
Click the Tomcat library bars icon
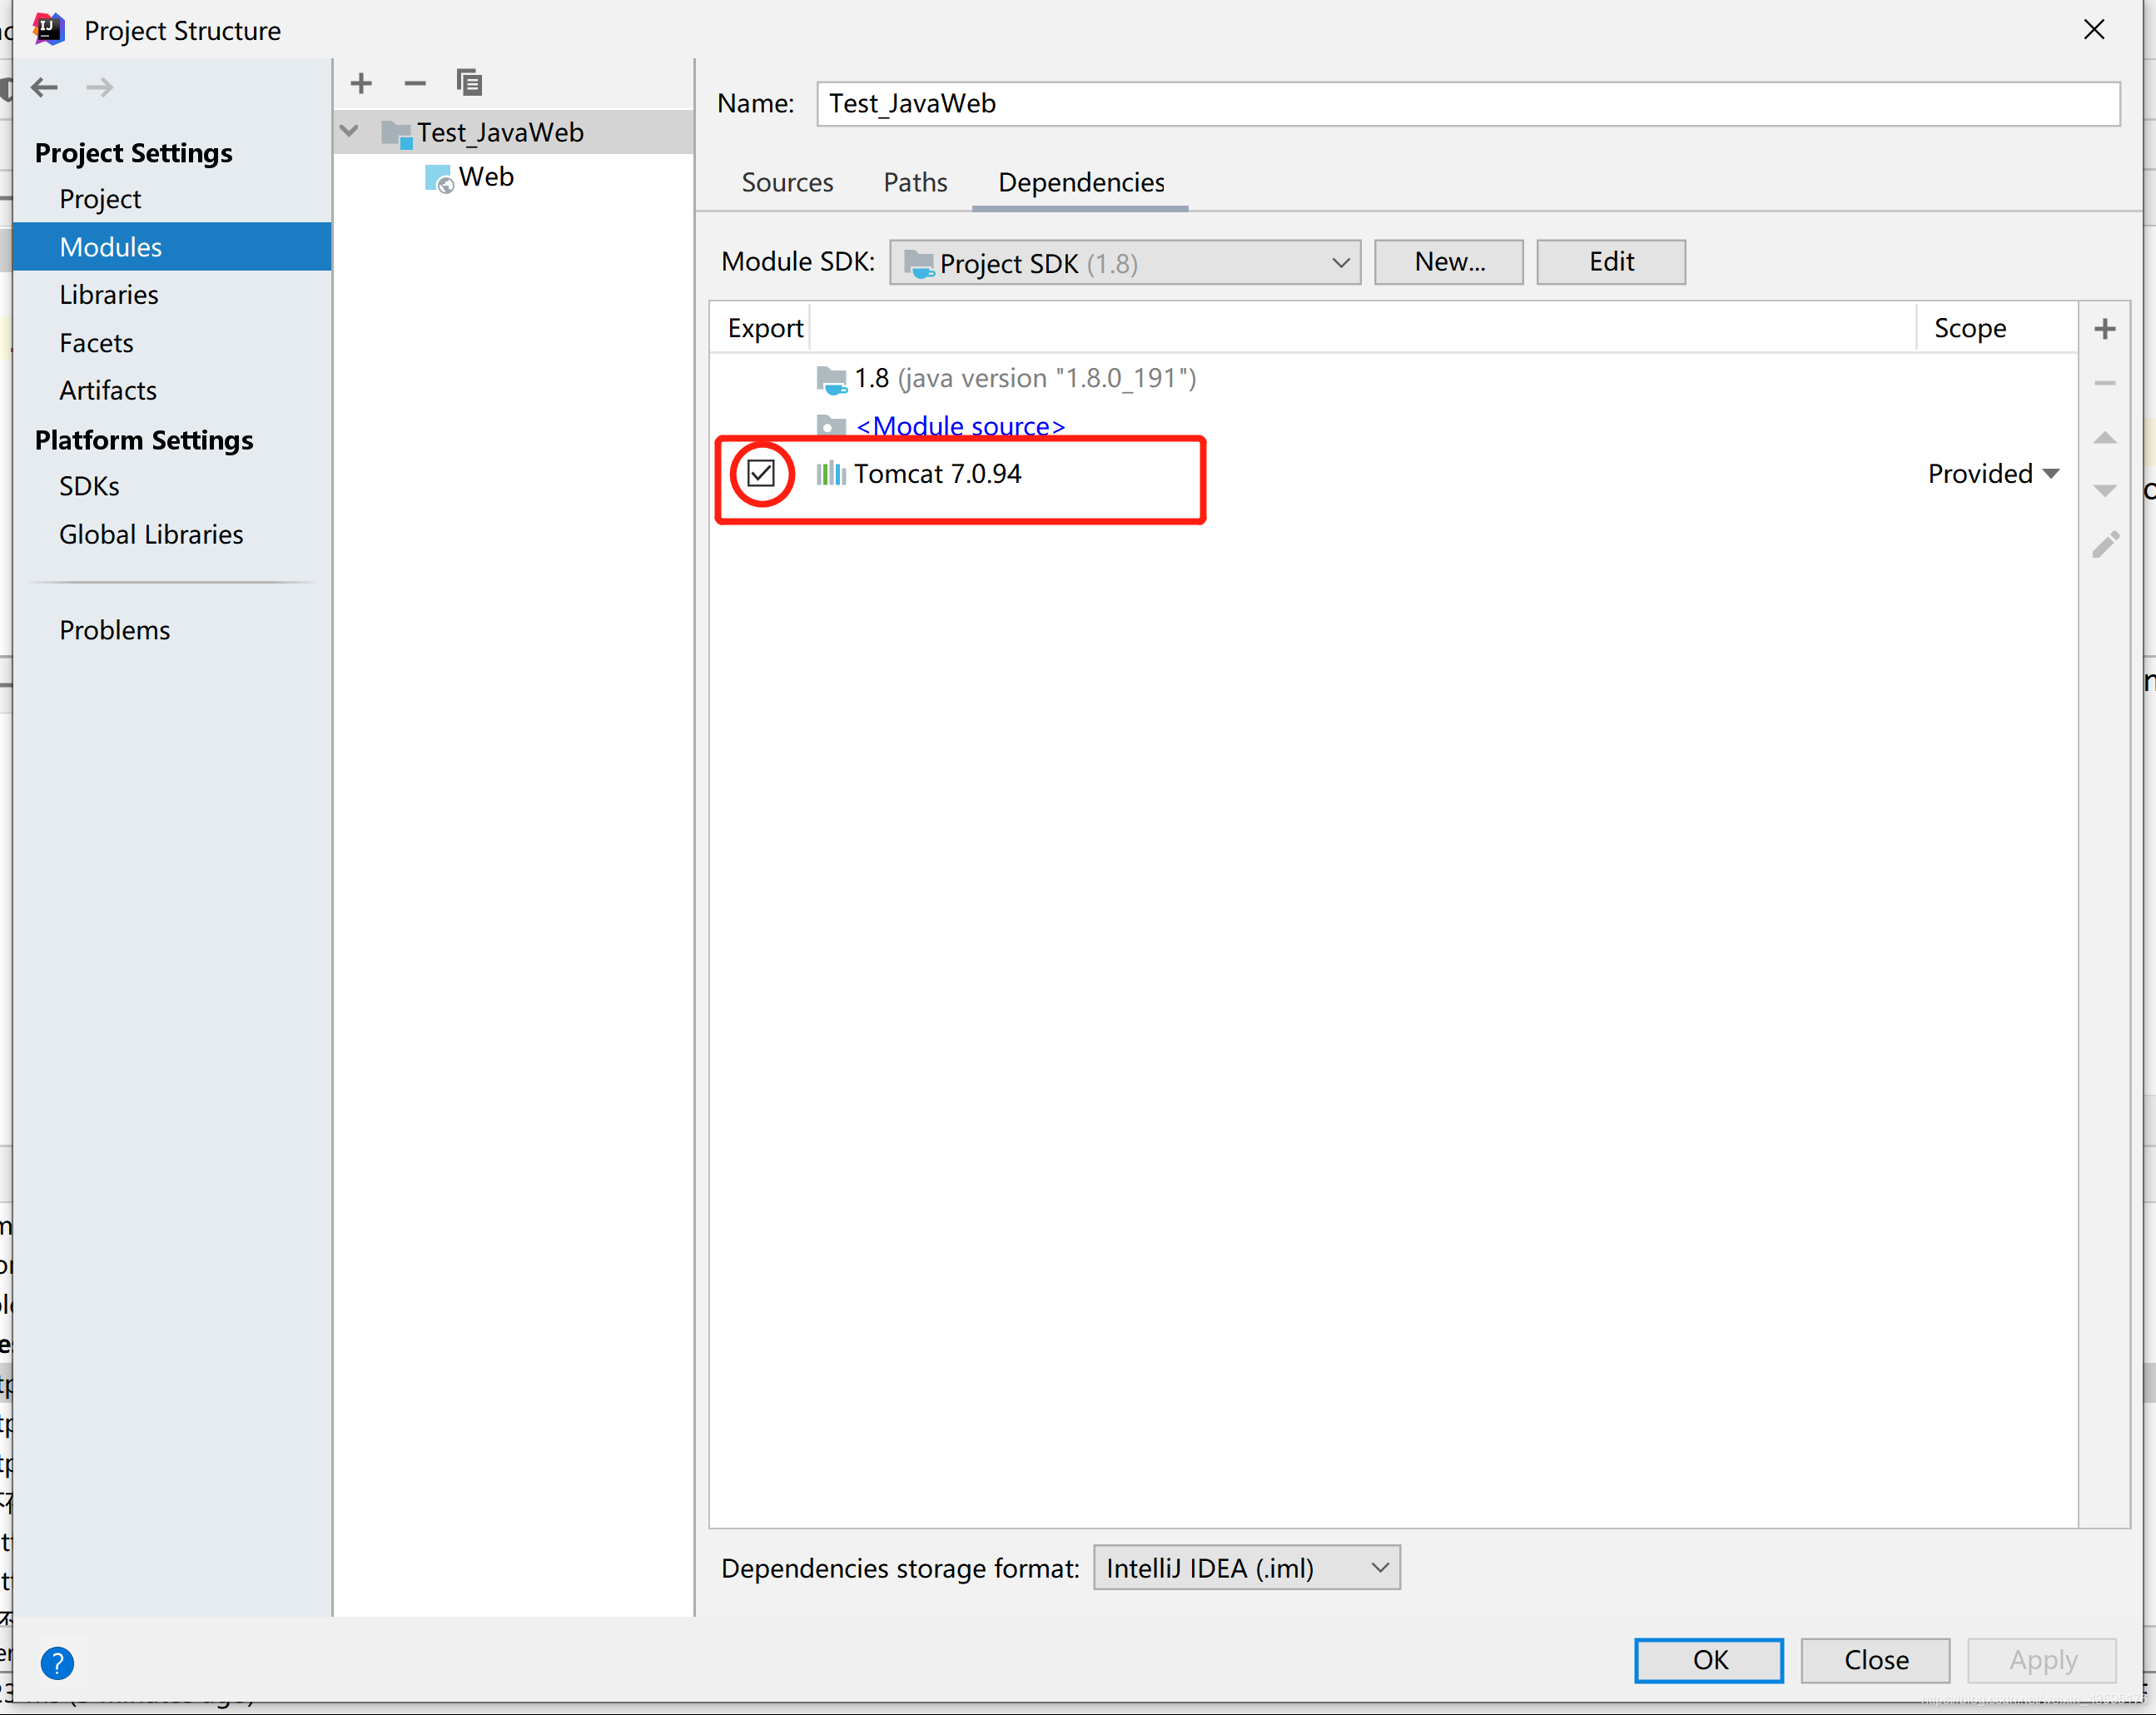pyautogui.click(x=831, y=473)
